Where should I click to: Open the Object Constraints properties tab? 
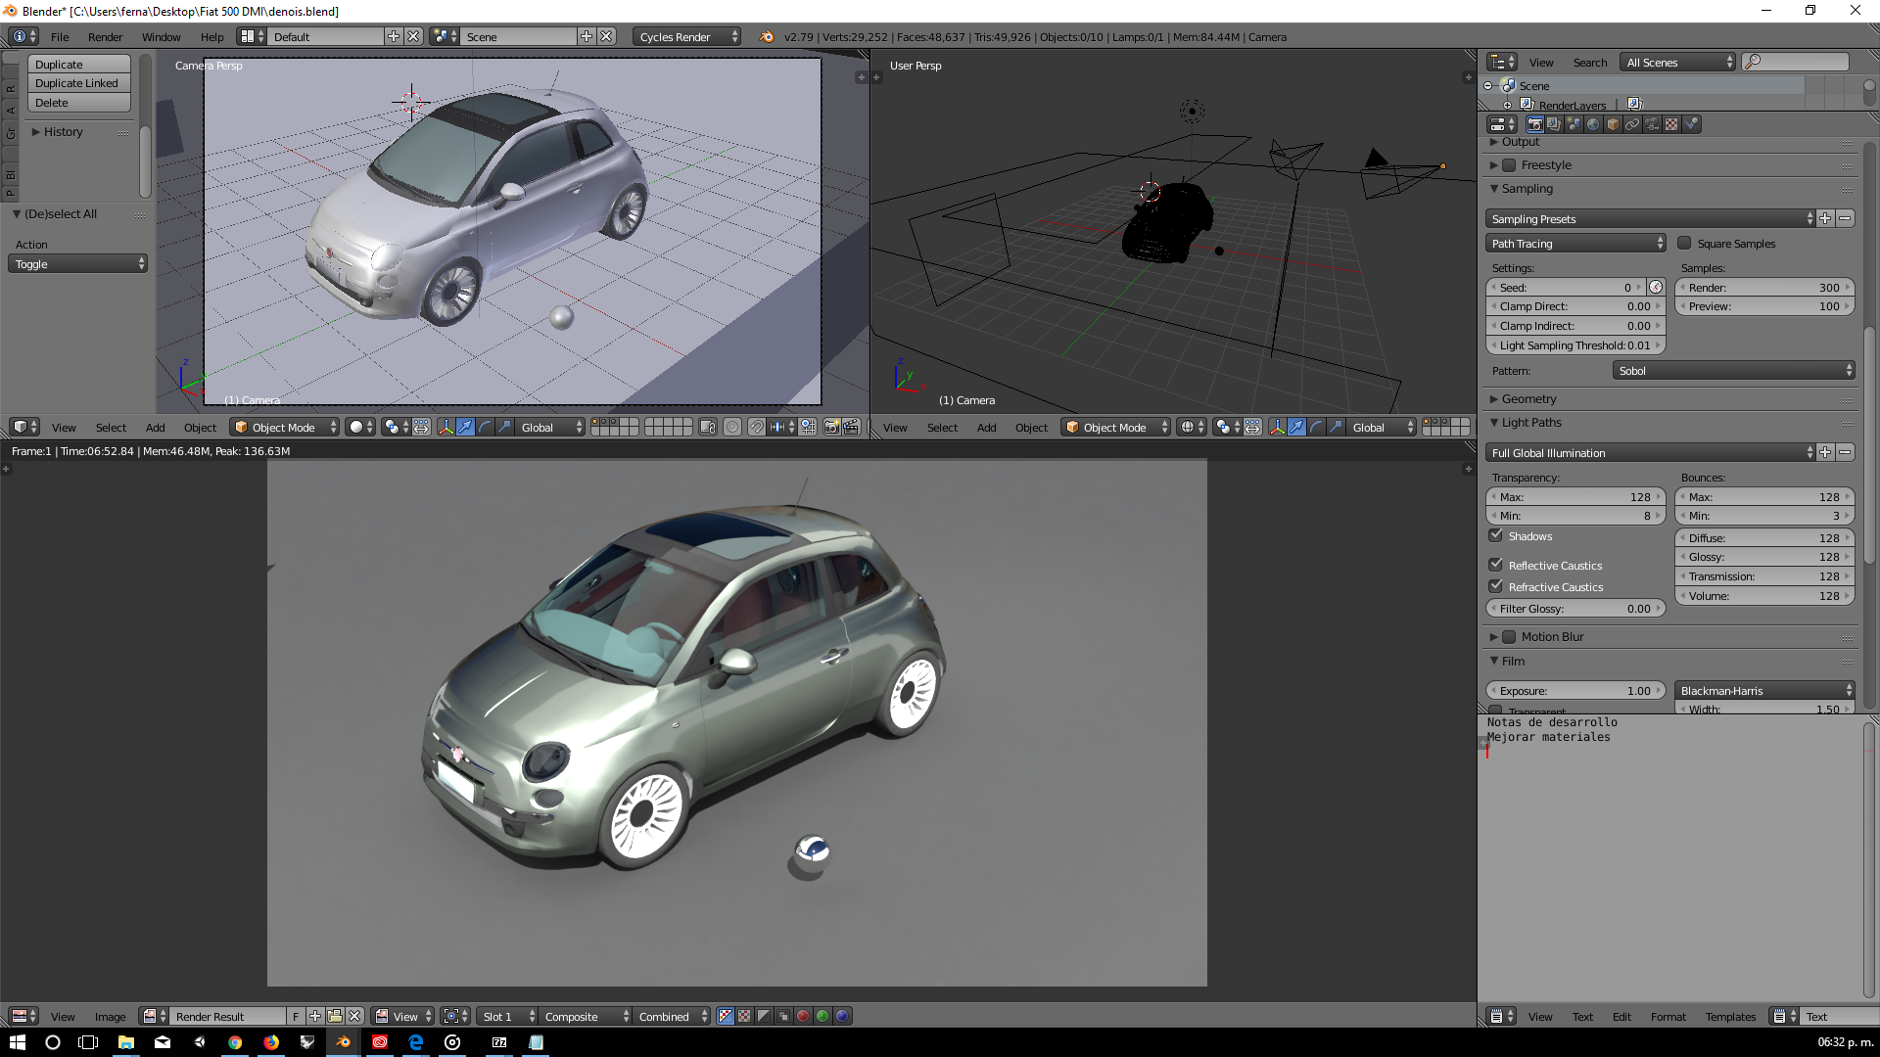[x=1632, y=124]
